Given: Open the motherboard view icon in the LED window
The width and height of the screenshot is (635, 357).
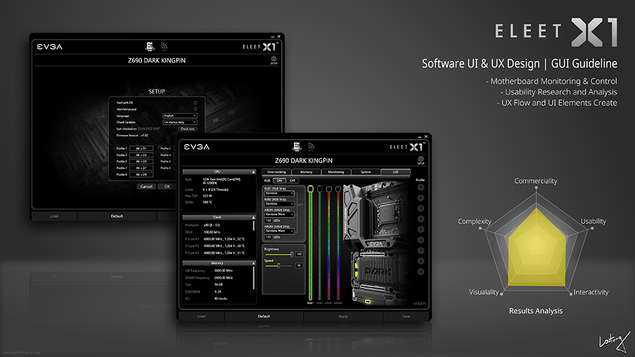Looking at the screenshot, I should click(297, 147).
